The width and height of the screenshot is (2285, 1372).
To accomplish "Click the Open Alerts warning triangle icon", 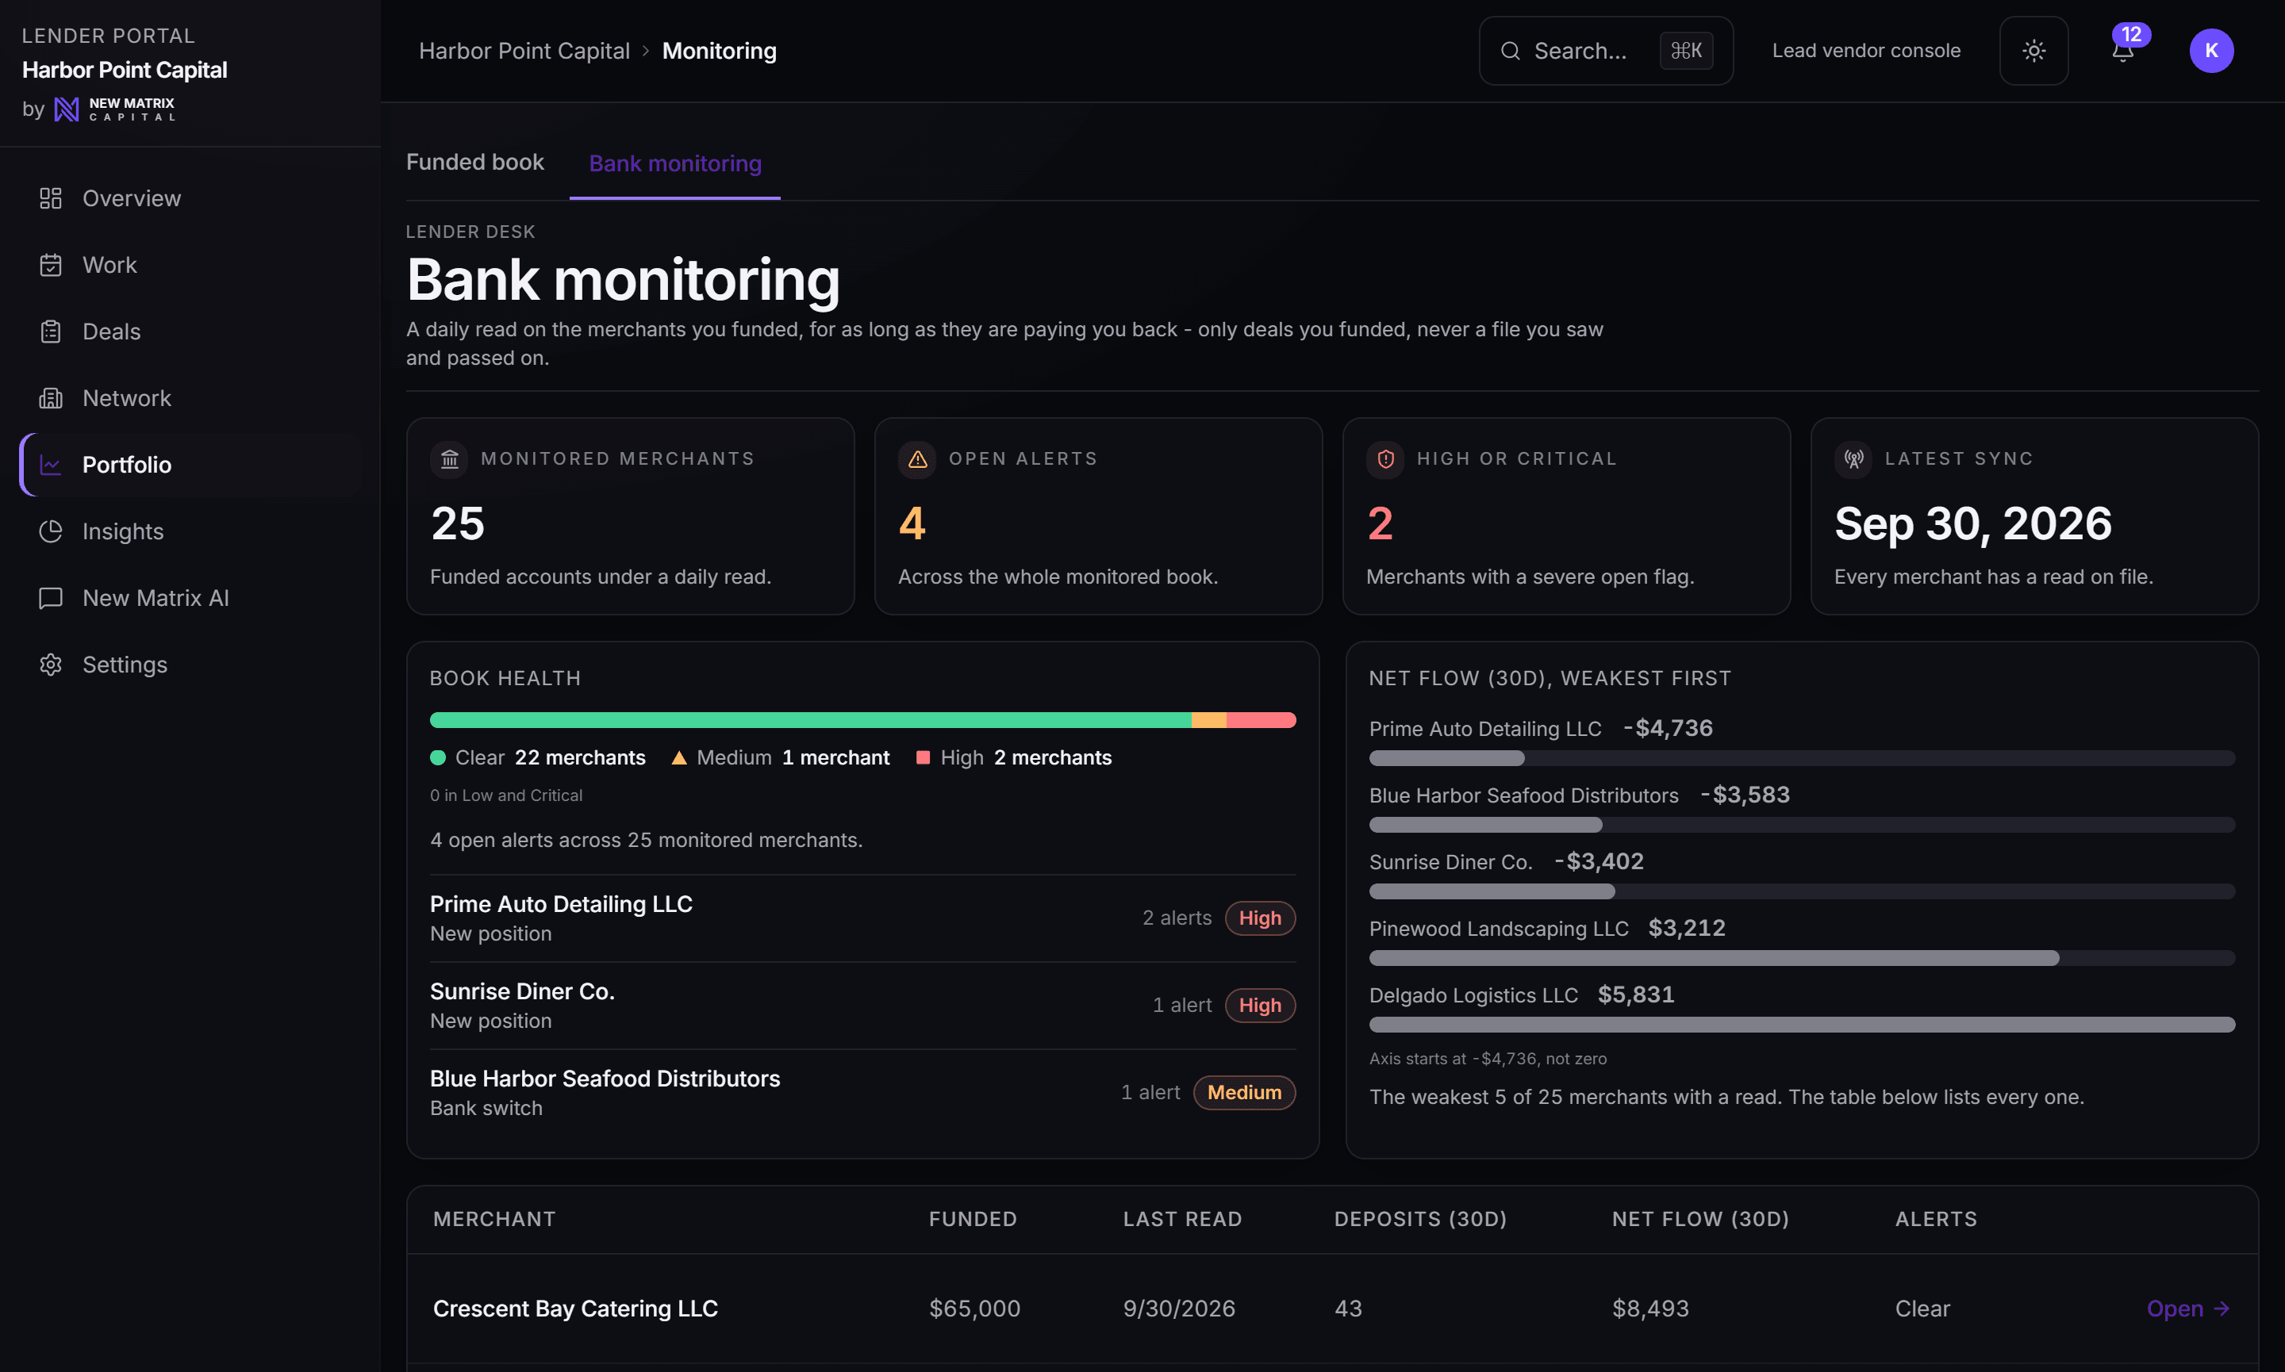I will click(x=917, y=458).
